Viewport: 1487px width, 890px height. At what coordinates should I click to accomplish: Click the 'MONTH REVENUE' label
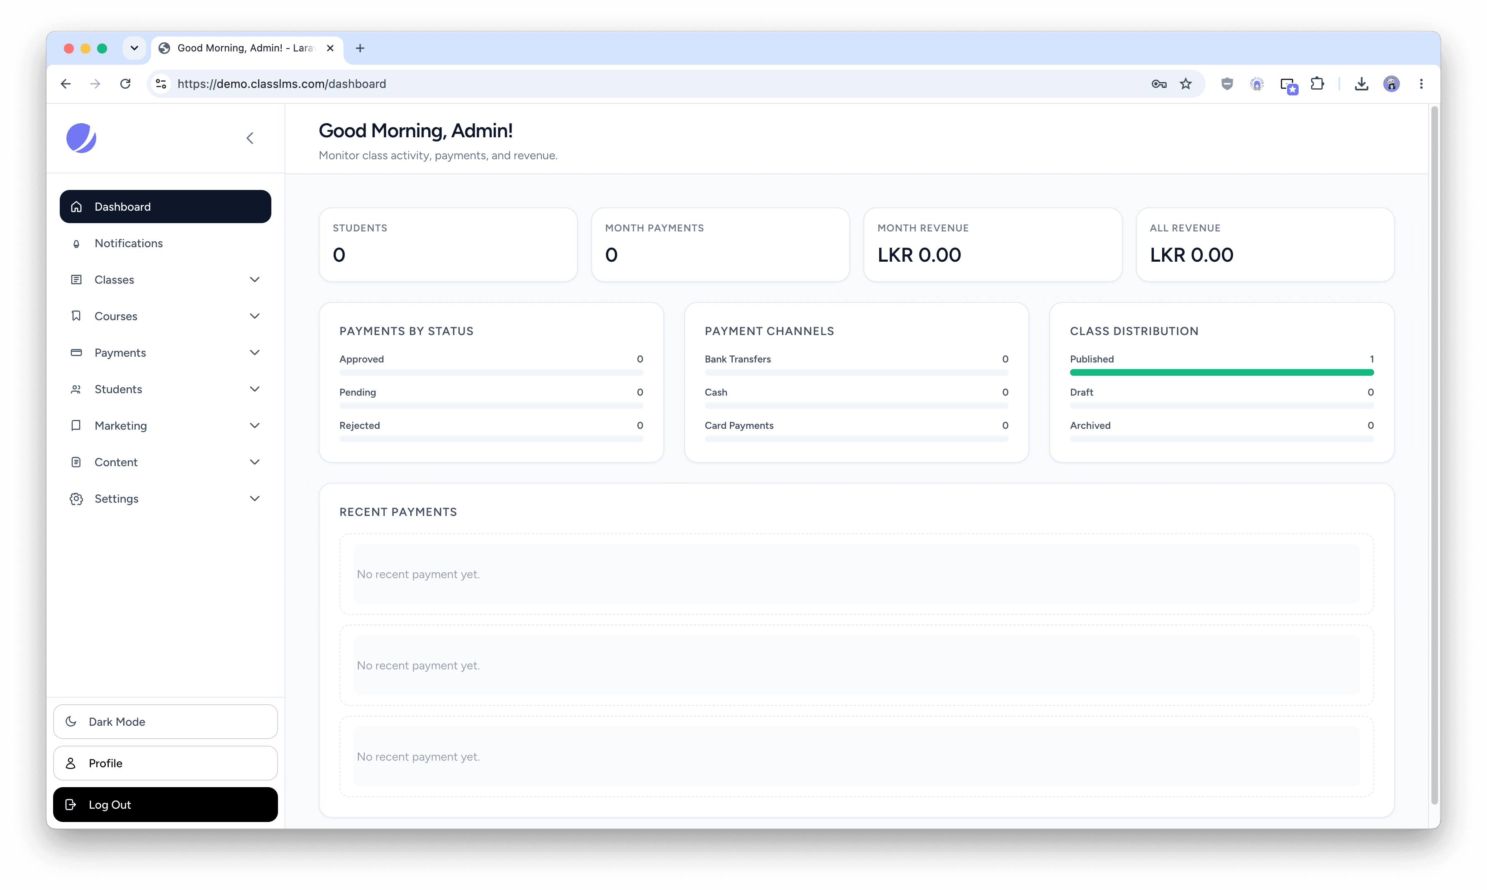(x=923, y=228)
